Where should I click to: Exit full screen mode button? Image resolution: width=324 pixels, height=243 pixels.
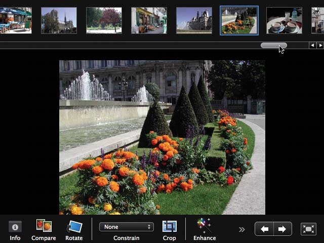[x=308, y=229]
